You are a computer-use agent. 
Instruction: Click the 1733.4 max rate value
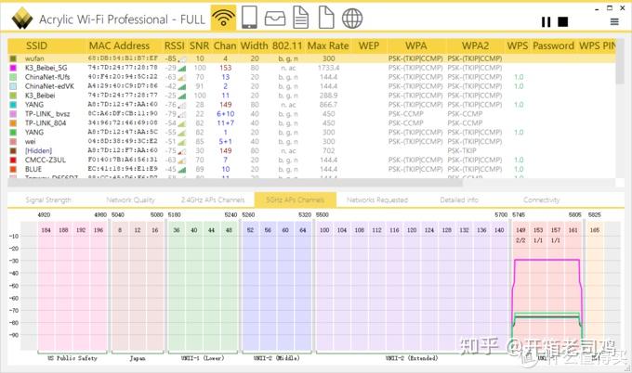[328, 68]
